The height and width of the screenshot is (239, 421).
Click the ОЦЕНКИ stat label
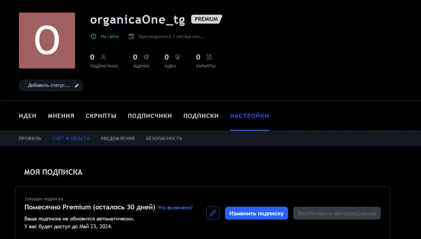[x=141, y=66]
